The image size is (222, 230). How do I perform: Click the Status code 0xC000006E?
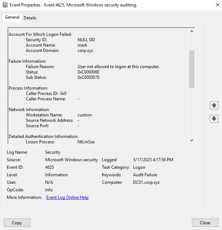click(x=88, y=72)
